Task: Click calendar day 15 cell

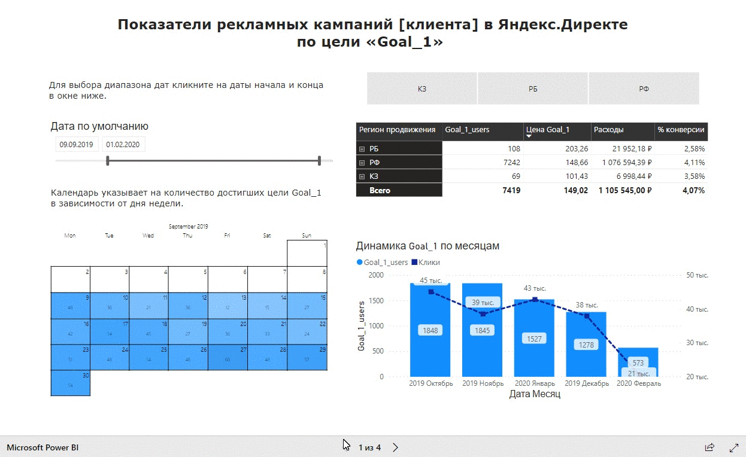Action: click(x=307, y=305)
